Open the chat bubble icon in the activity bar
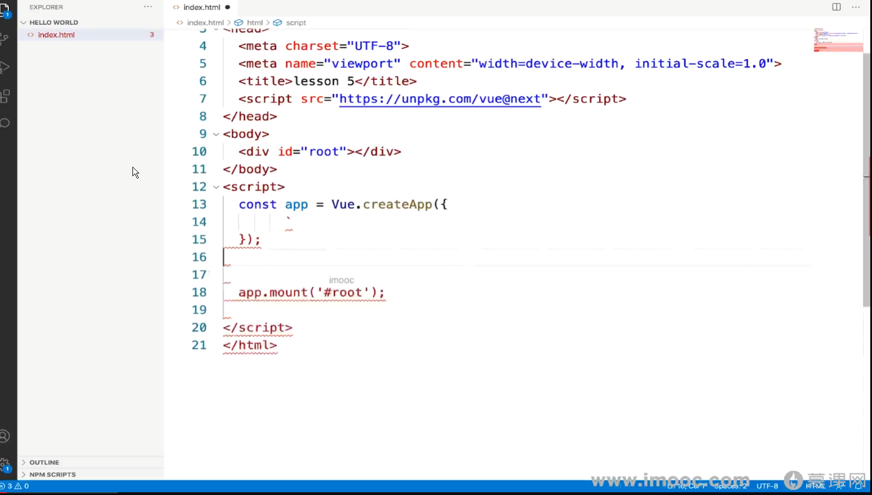This screenshot has width=872, height=495. coord(5,123)
